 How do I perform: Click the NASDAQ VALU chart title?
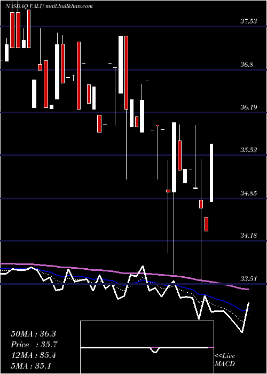point(25,6)
